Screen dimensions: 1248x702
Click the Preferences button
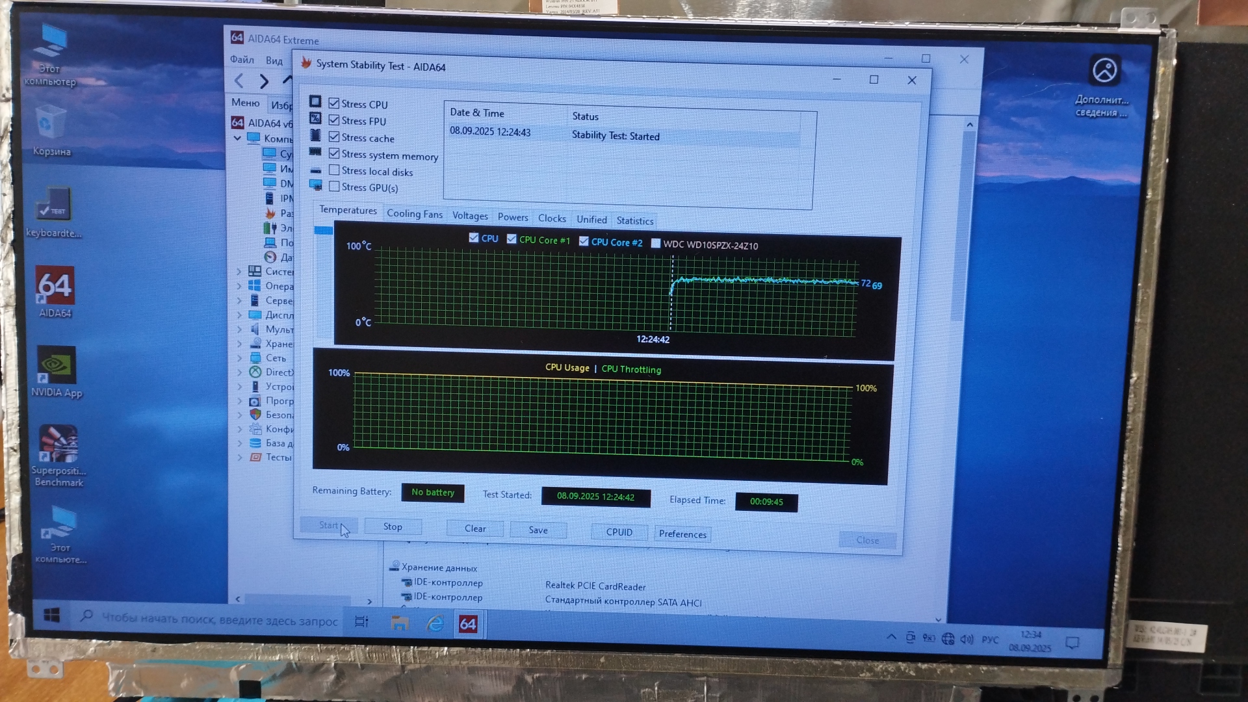point(682,534)
